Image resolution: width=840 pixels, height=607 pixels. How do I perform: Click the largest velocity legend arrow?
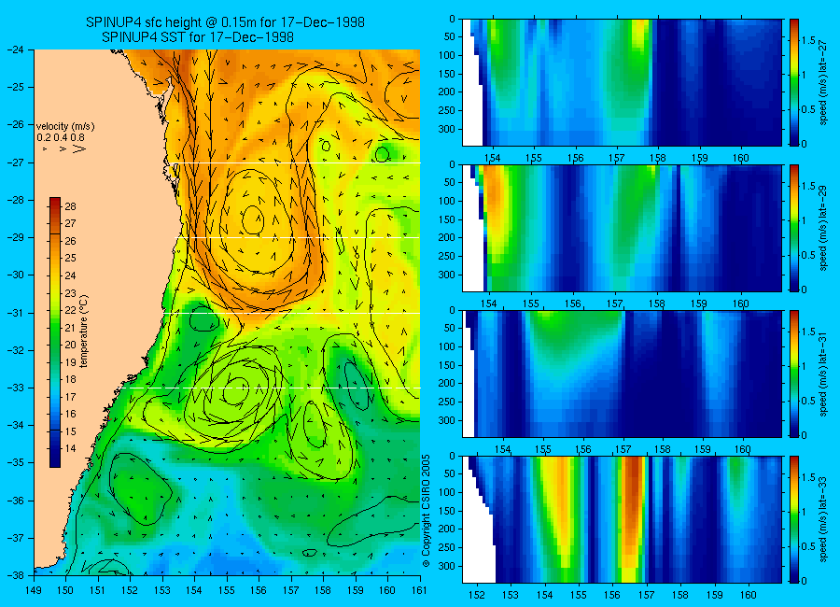click(79, 148)
